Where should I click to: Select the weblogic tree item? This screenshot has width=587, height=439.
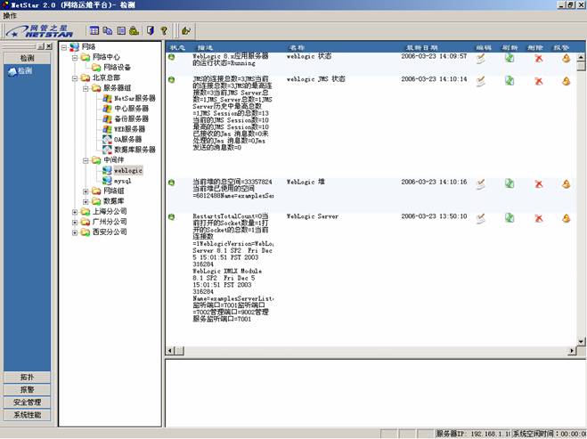tap(128, 171)
